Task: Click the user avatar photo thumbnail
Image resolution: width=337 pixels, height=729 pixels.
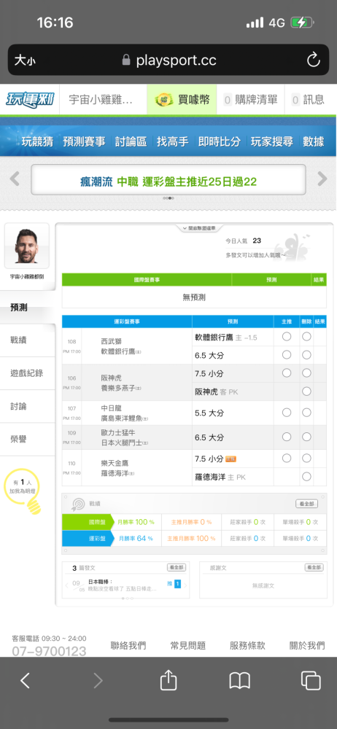Action: 27,246
